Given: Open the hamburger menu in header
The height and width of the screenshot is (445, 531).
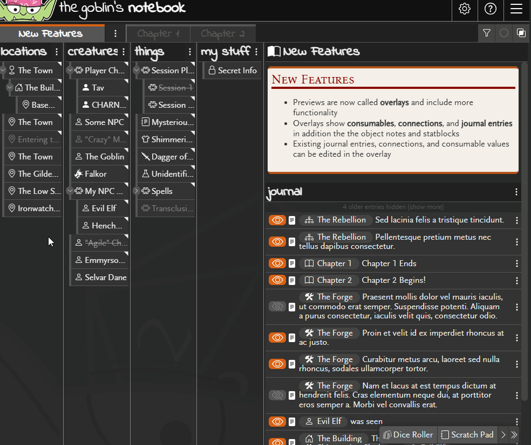Looking at the screenshot, I should (516, 9).
